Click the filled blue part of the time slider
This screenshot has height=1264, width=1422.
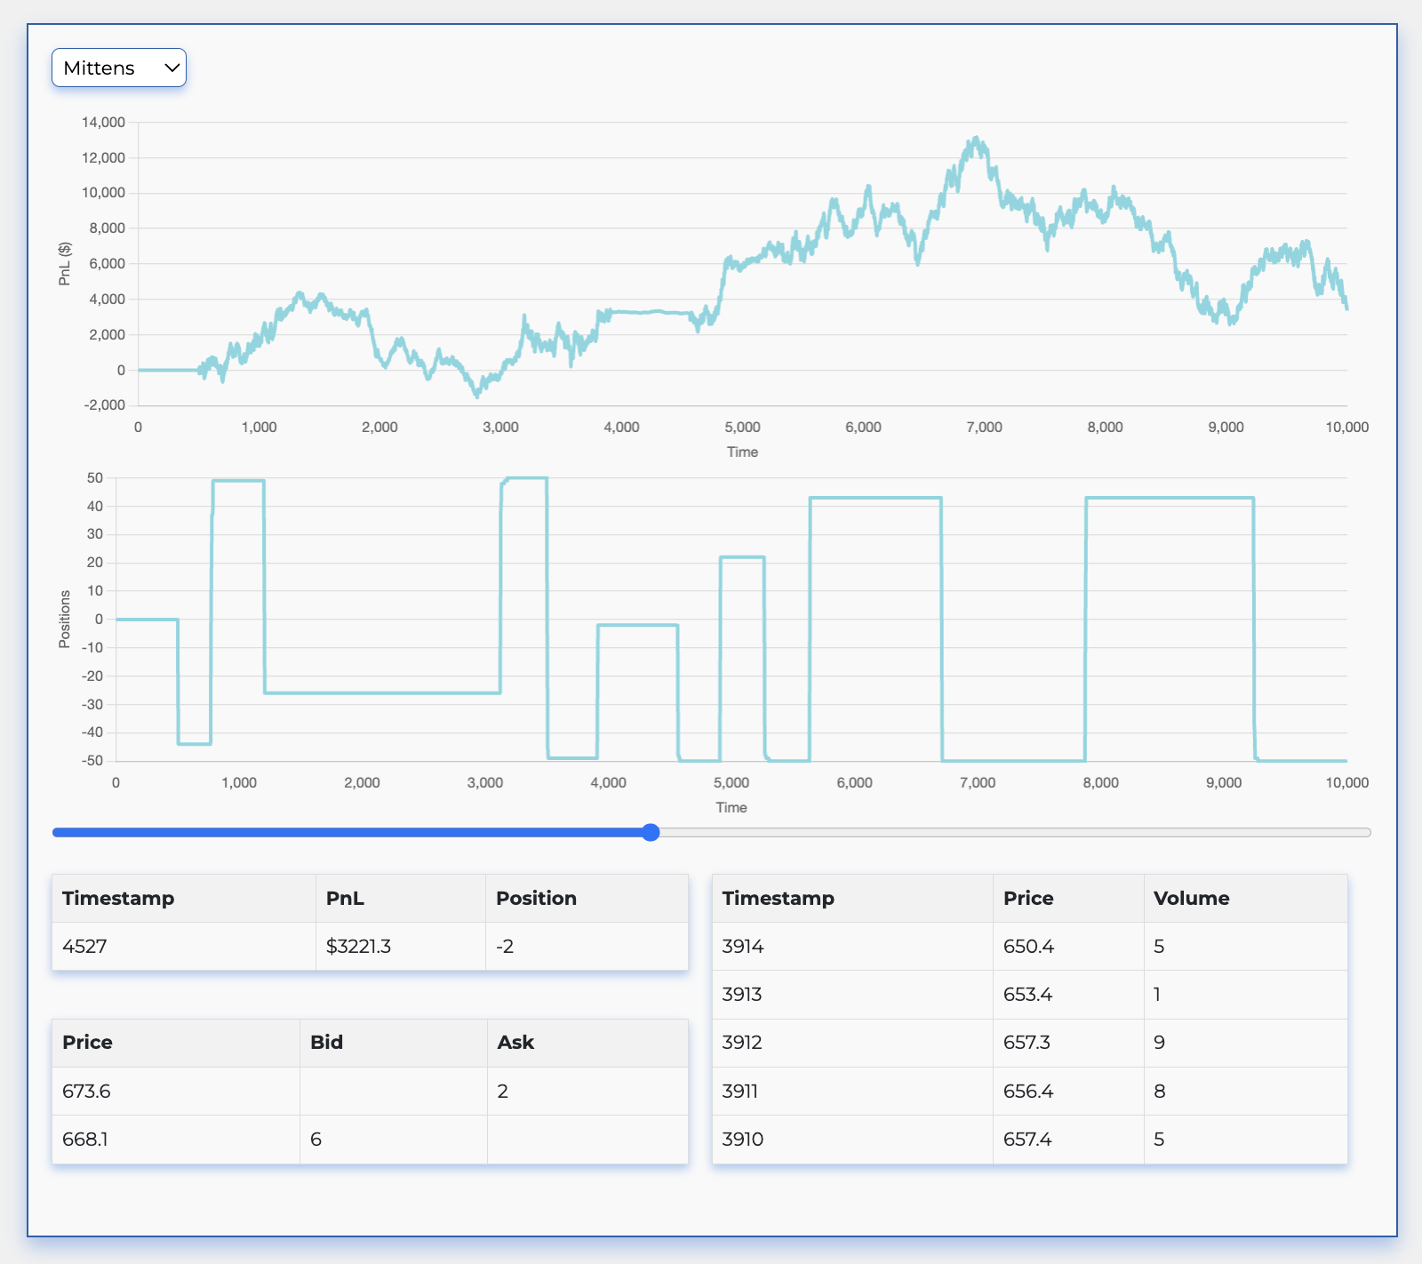(348, 833)
